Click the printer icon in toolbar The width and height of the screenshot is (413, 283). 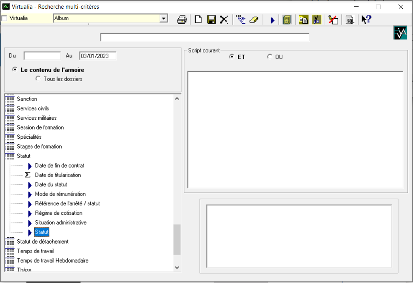click(182, 20)
